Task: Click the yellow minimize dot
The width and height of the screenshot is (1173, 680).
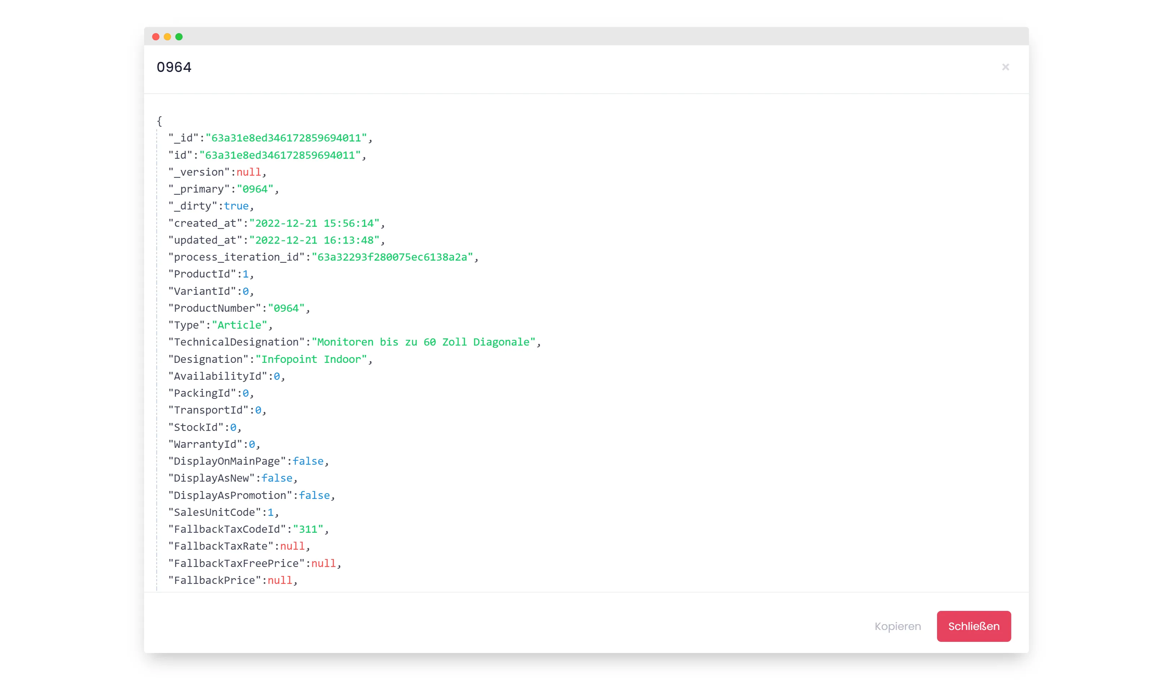Action: point(167,37)
